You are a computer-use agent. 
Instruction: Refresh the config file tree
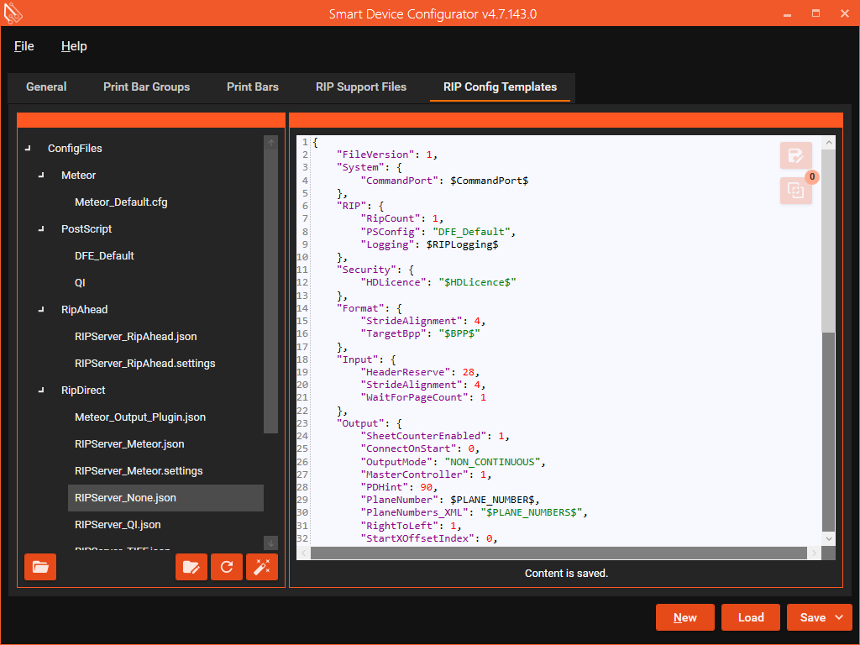click(227, 566)
